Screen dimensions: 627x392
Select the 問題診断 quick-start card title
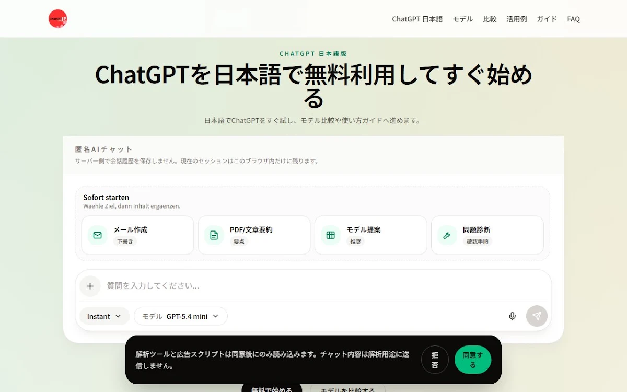pyautogui.click(x=477, y=229)
